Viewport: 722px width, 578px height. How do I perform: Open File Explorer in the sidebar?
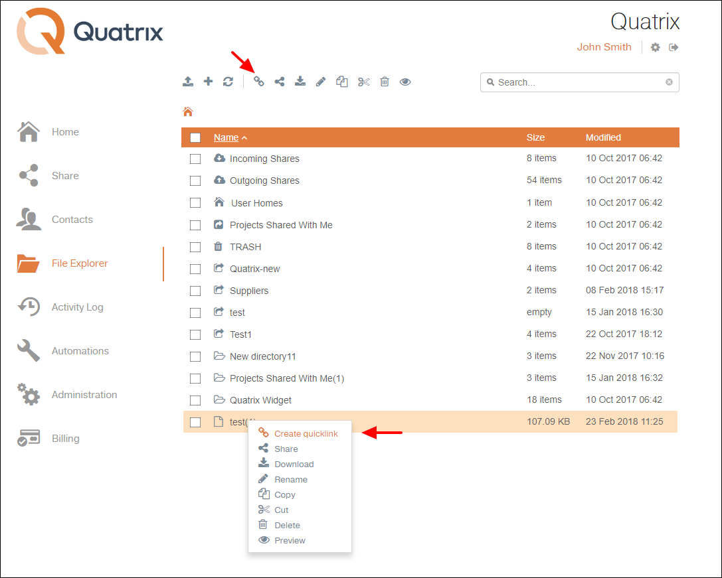(x=62, y=263)
